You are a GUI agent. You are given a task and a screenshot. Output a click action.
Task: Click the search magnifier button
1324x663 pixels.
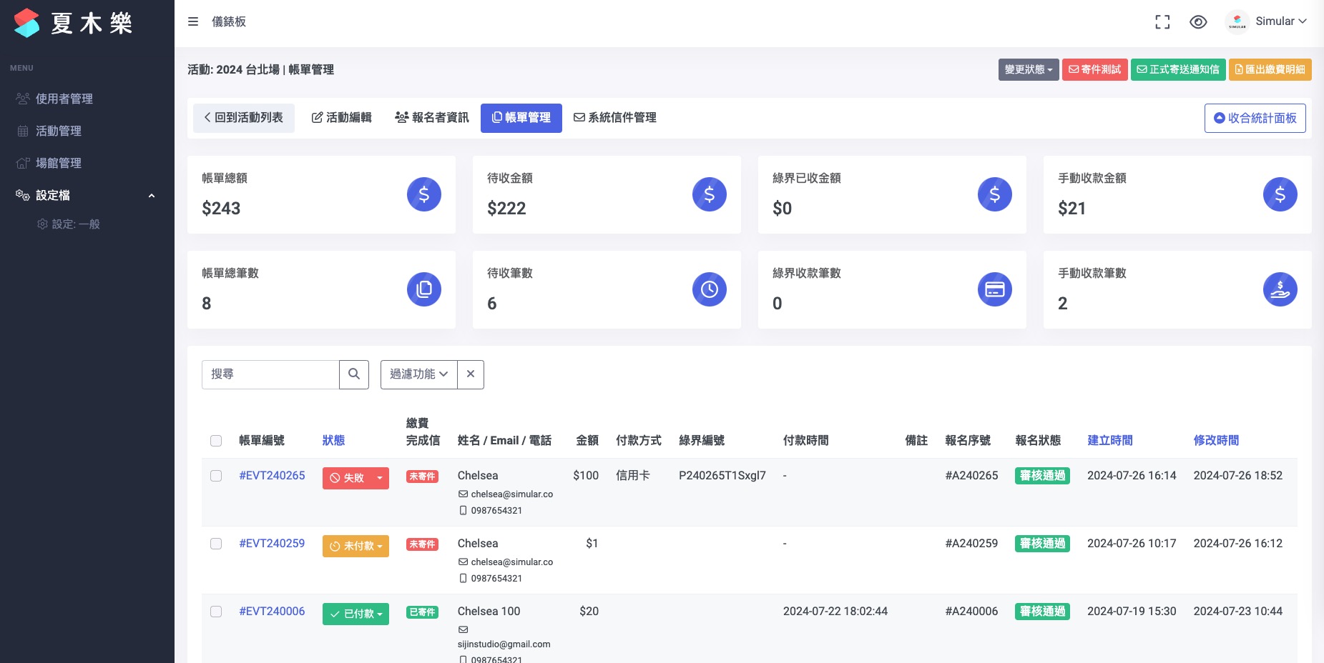(354, 374)
